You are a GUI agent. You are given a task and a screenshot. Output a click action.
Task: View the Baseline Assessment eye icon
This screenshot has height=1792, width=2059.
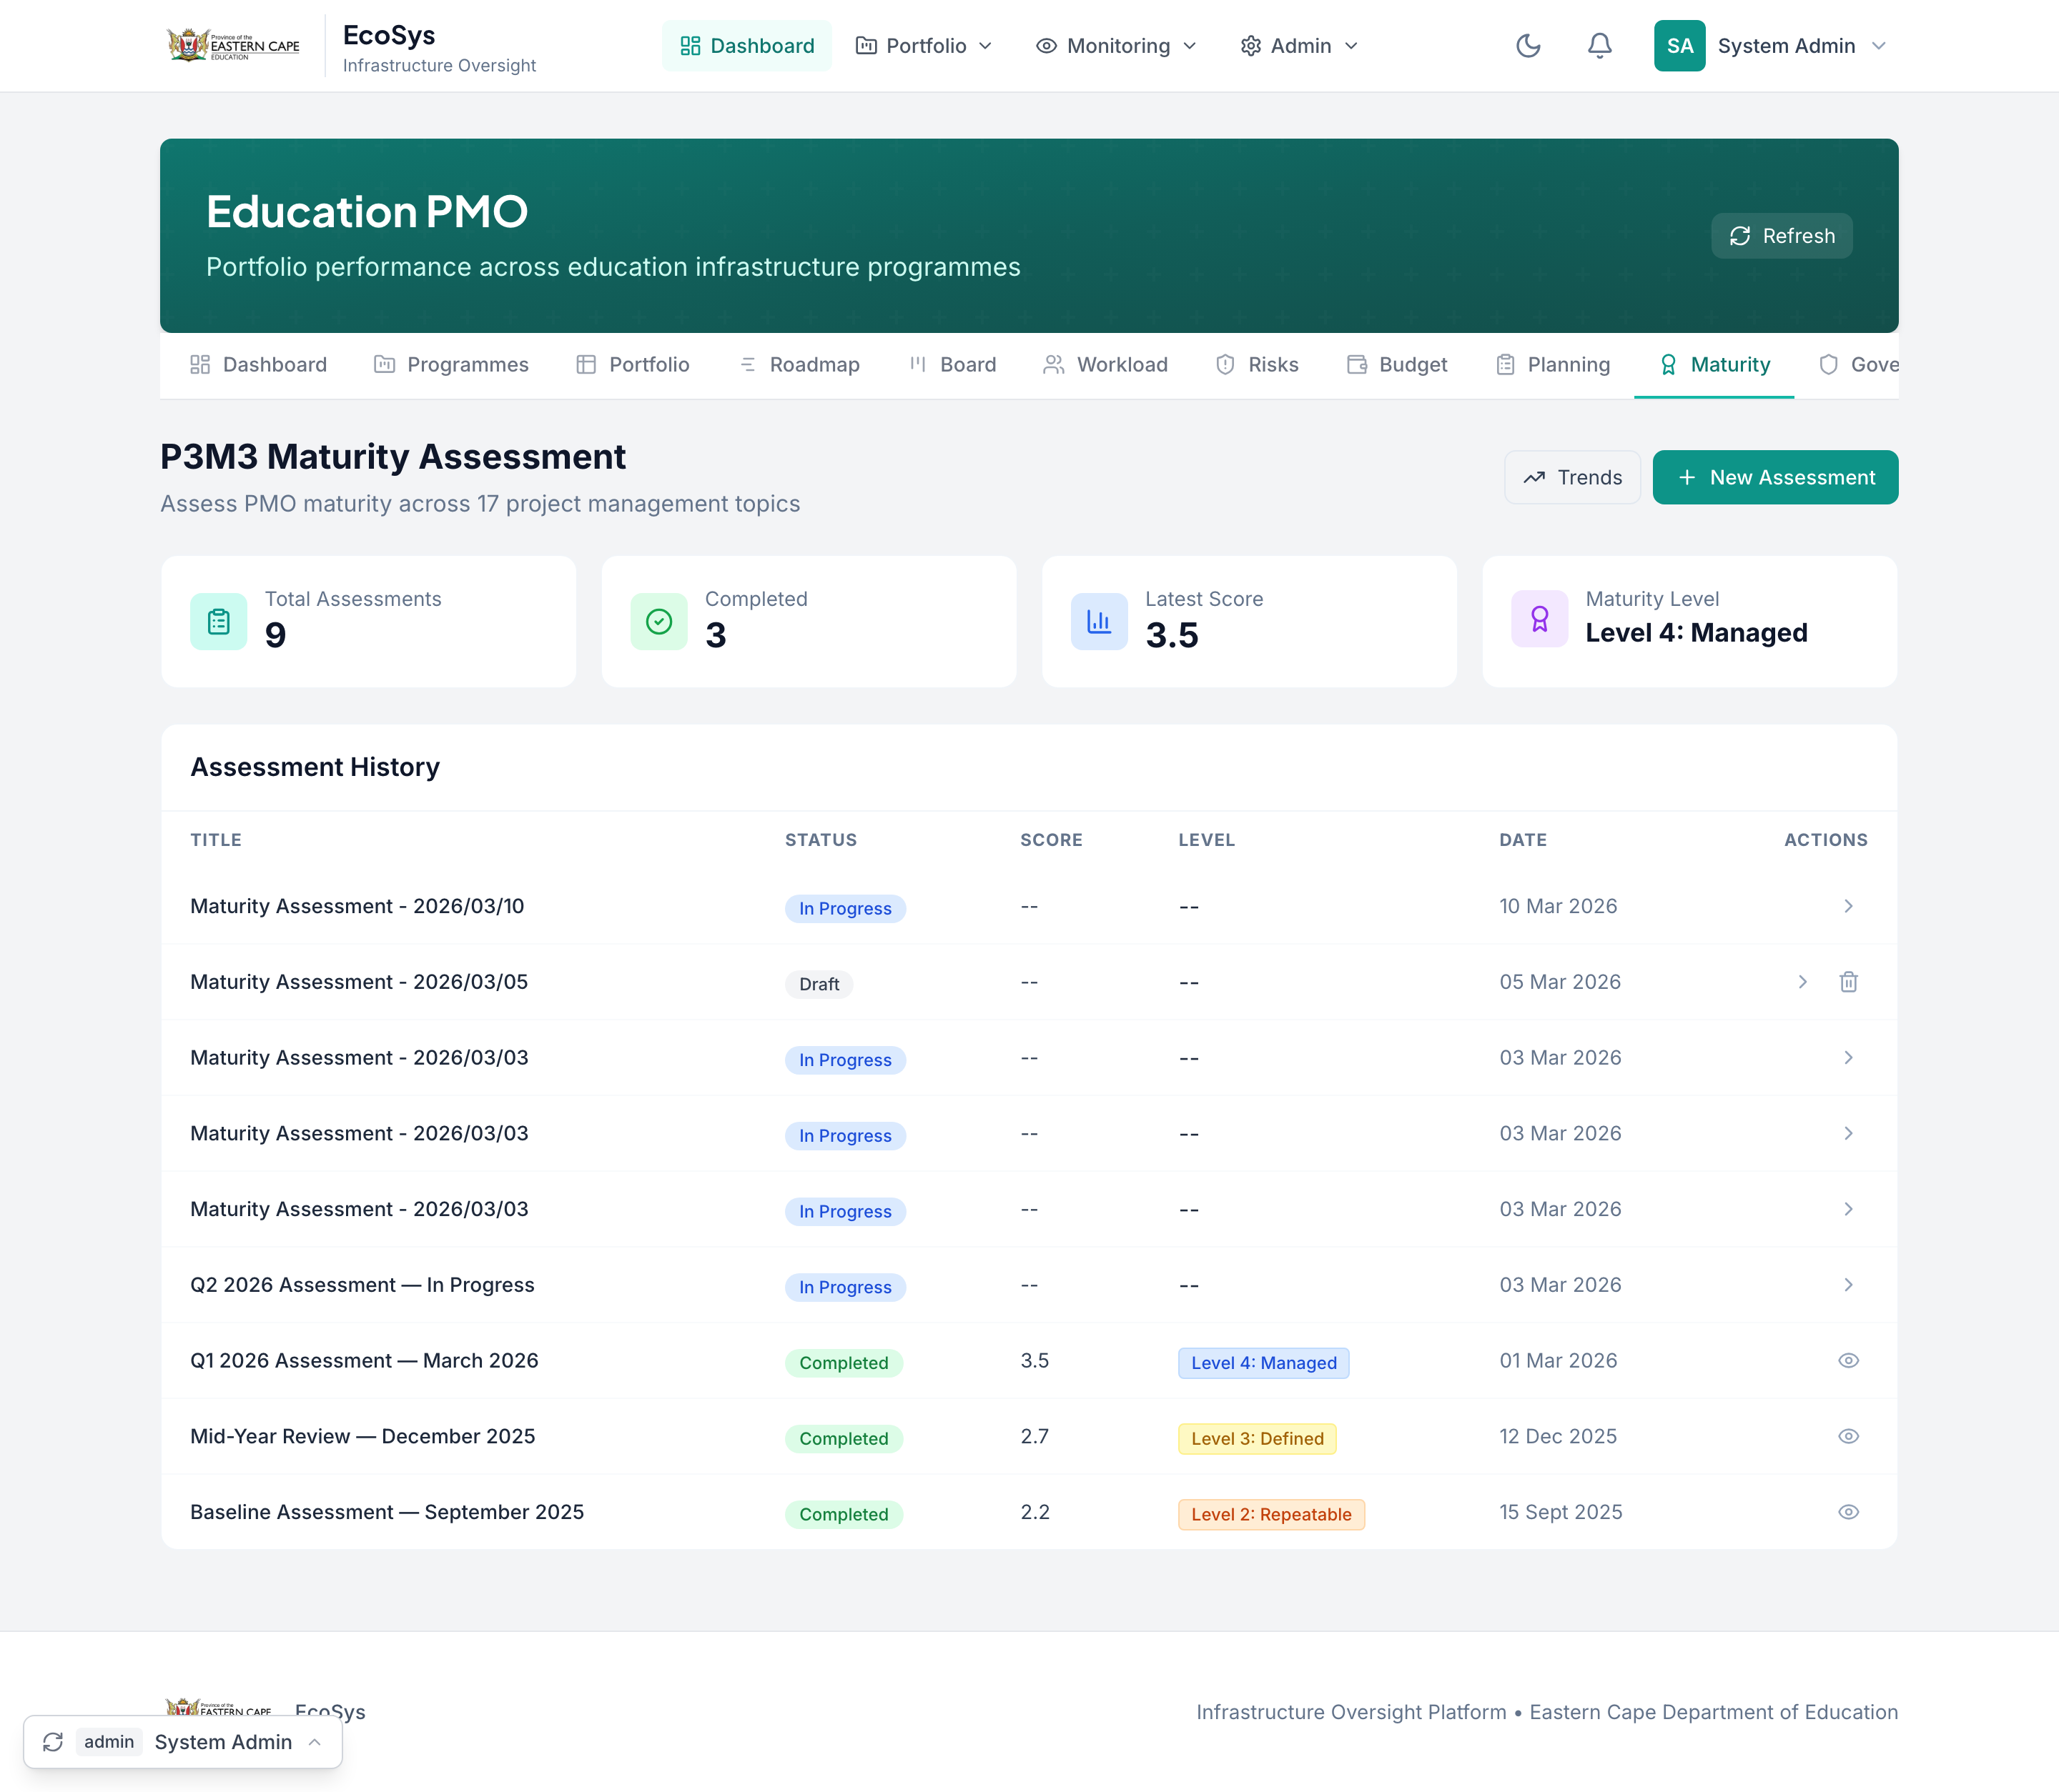pos(1848,1512)
